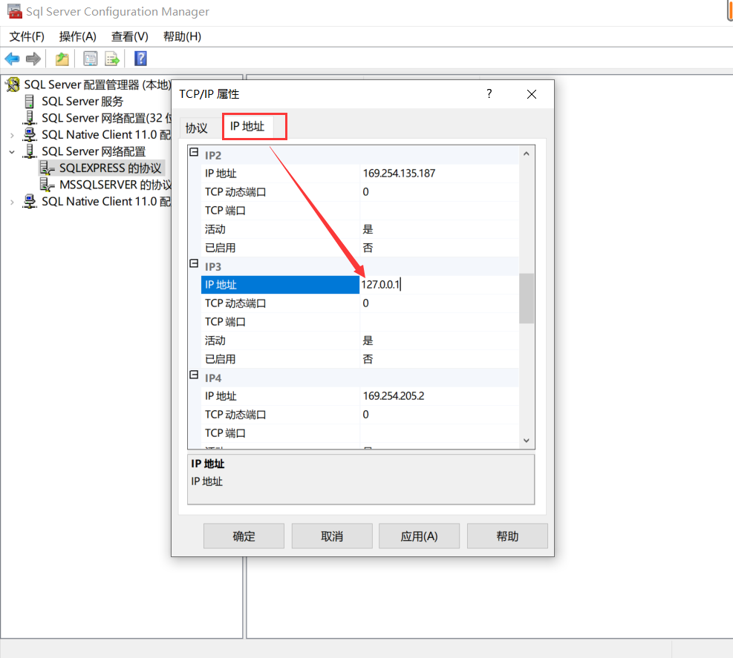Click the MSSQLSERVER 的协议 protocol icon
Image resolution: width=733 pixels, height=658 pixels.
pos(47,185)
